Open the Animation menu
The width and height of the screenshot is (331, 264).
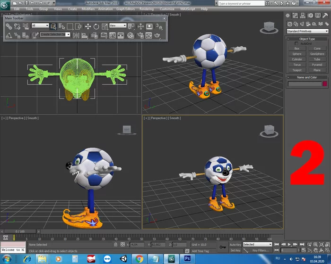[x=105, y=9]
